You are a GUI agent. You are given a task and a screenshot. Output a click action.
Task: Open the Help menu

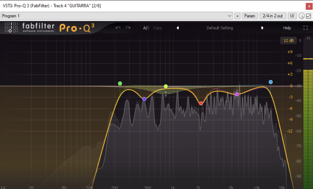(287, 28)
